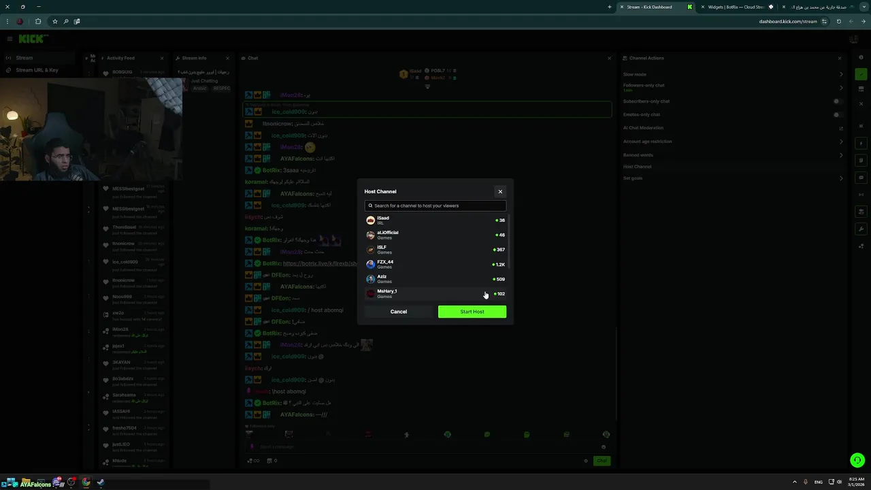Click the browser profile avatar icon
Screen dimensions: 871x490
click(21, 21)
